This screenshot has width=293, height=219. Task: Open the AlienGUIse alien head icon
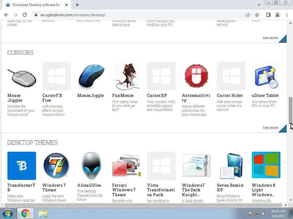pyautogui.click(x=92, y=166)
